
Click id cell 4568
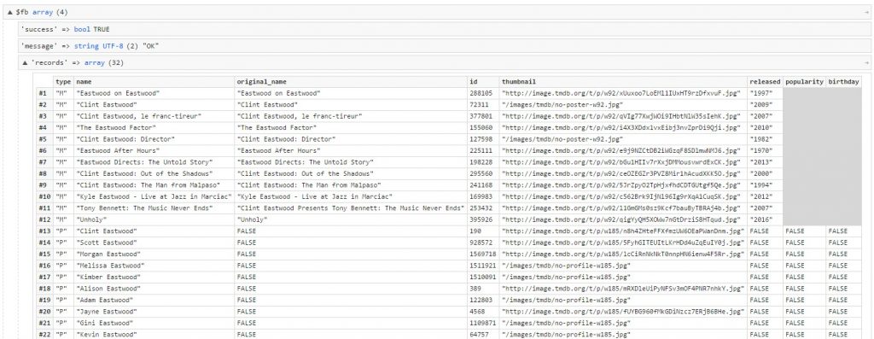483,312
